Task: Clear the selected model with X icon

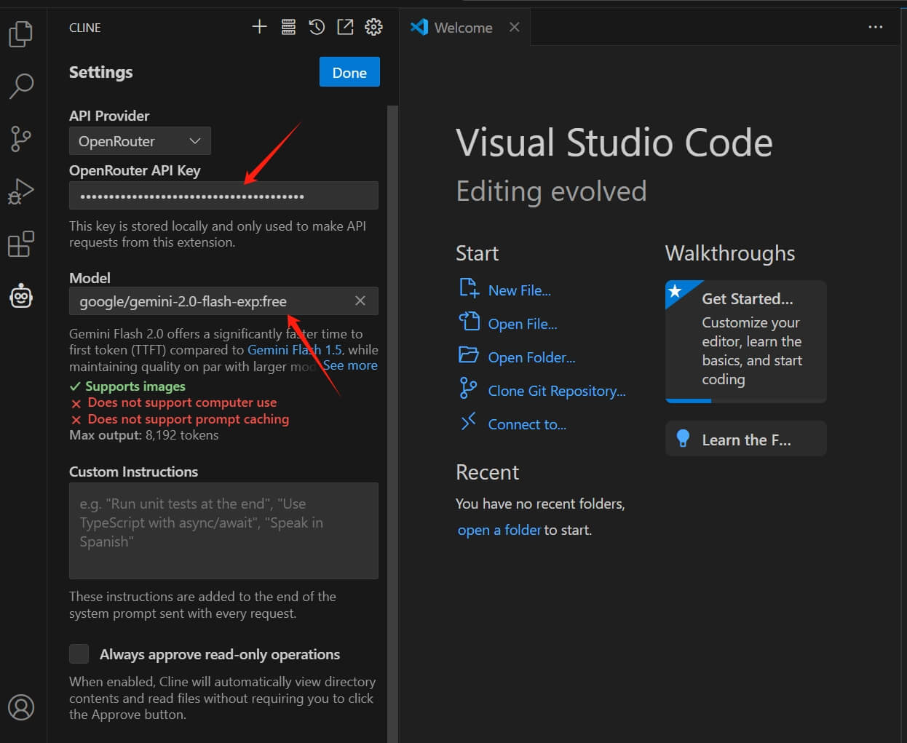Action: (360, 301)
